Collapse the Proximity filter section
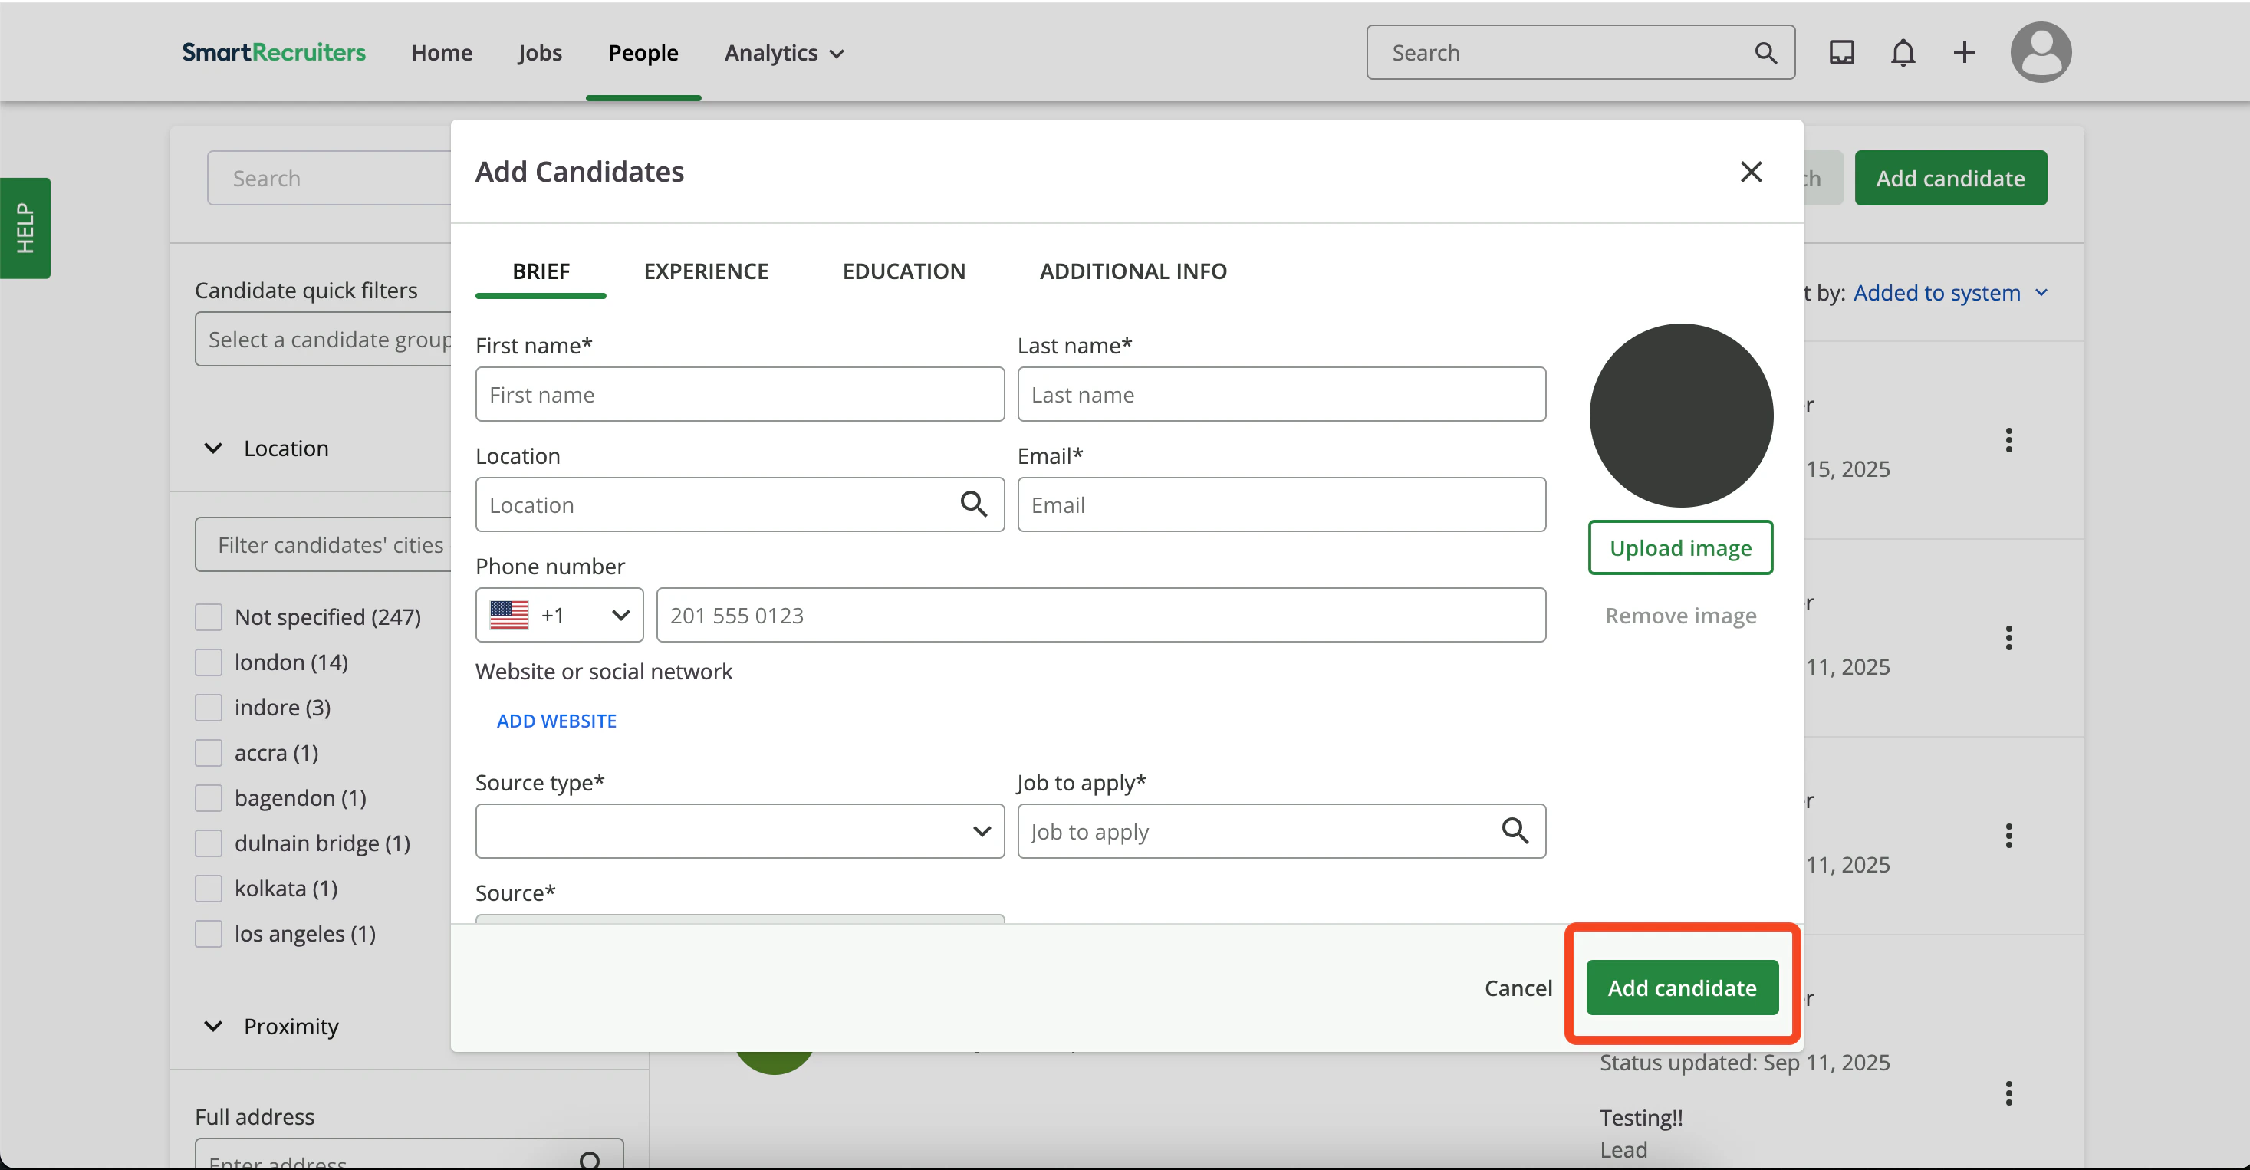The image size is (2250, 1170). [213, 1027]
